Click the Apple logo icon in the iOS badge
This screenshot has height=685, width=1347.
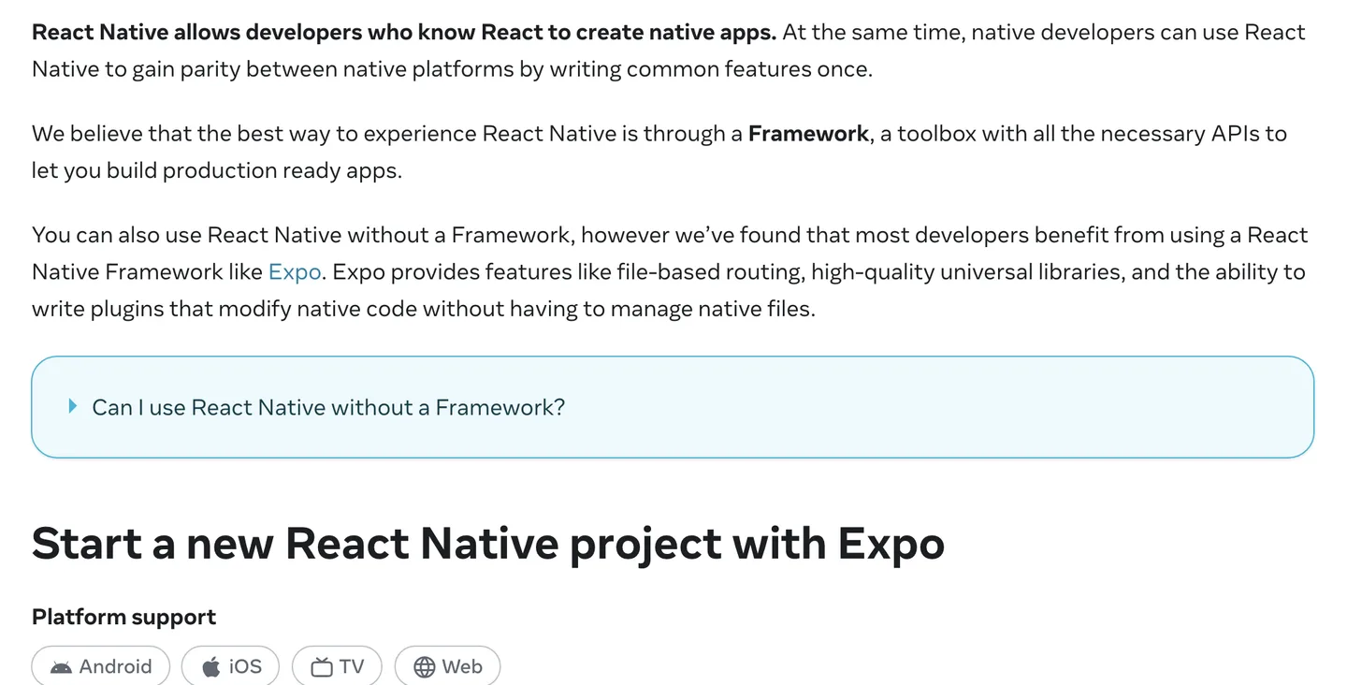click(x=211, y=666)
